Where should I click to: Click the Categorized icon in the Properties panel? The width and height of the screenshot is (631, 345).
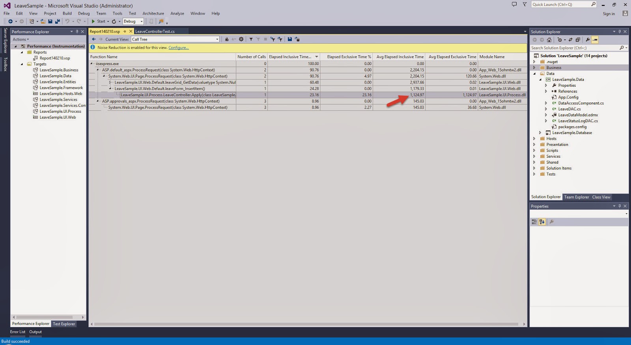click(534, 222)
